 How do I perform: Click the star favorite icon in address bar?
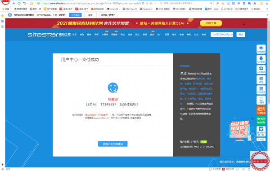point(151,3)
